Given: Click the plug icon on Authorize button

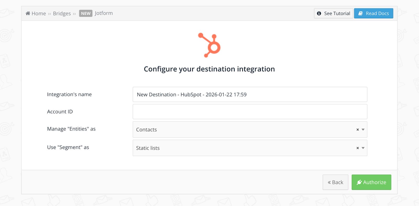Looking at the screenshot, I should [x=359, y=182].
